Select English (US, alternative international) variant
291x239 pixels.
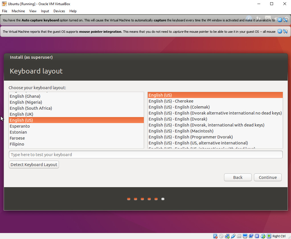coord(215,143)
